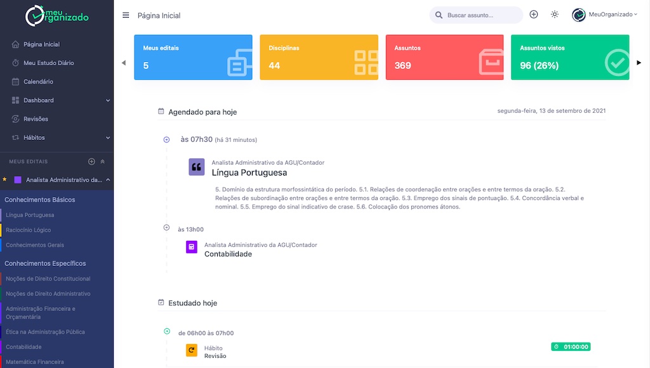Click the Contabilidade calculator icon
The height and width of the screenshot is (368, 650).
(x=192, y=247)
